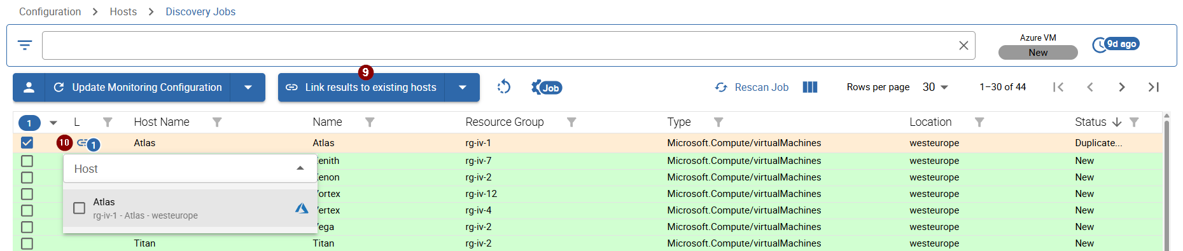Open Hosts breadcrumb
Screen dimensions: 1183x251
coord(123,11)
